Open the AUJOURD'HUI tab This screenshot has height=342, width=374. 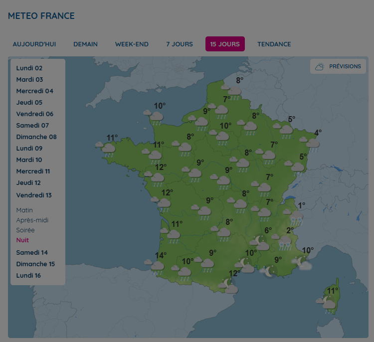pos(34,44)
